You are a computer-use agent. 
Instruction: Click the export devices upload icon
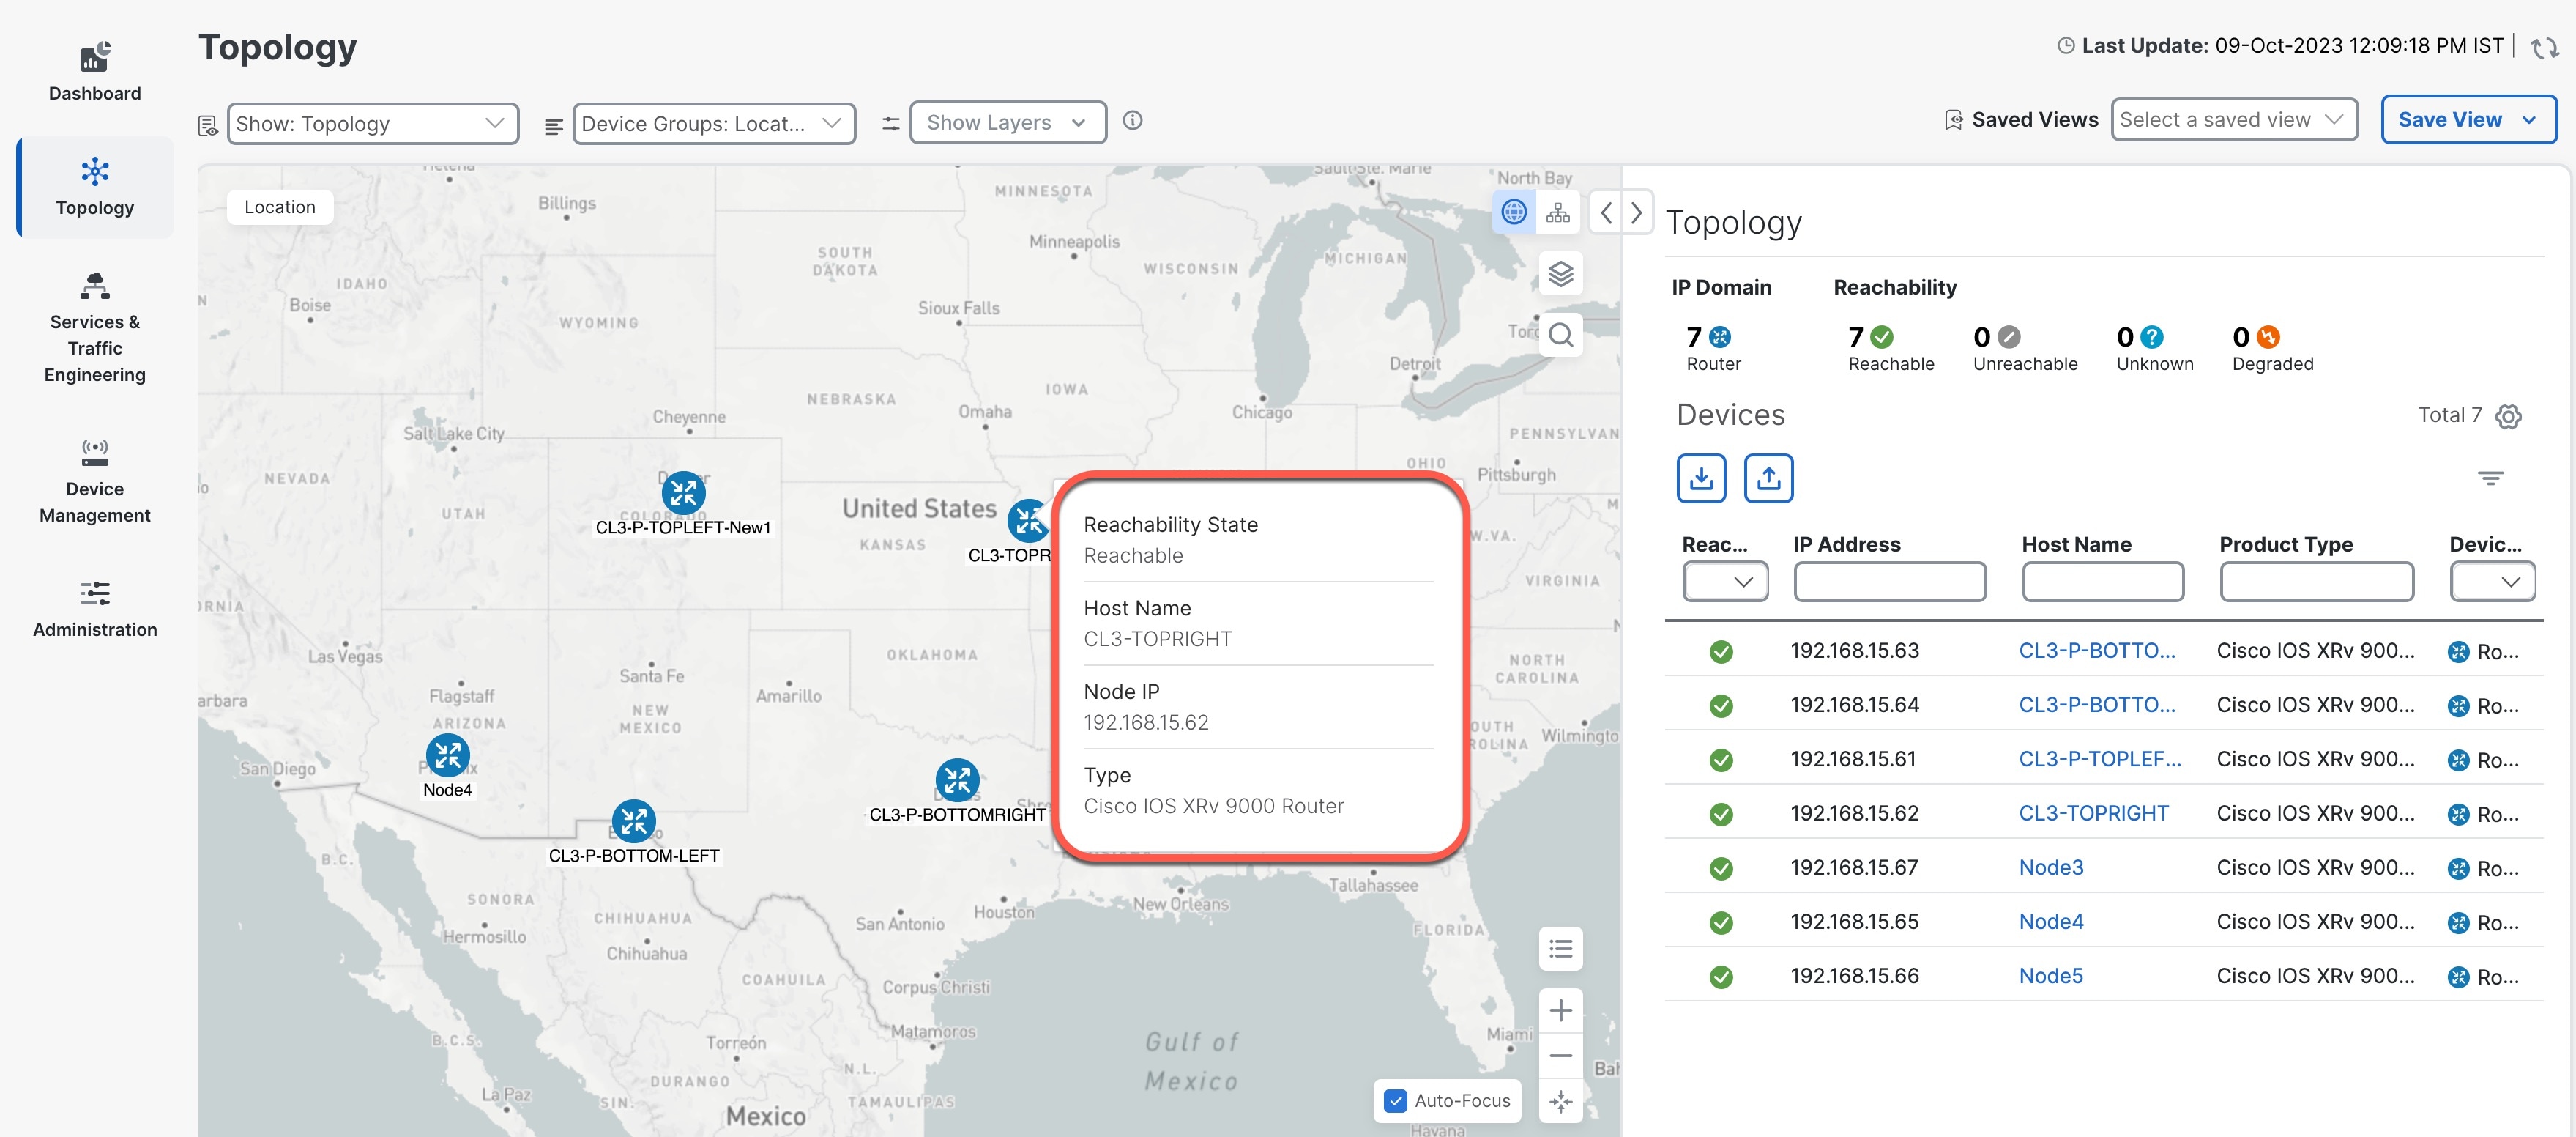click(x=1768, y=478)
